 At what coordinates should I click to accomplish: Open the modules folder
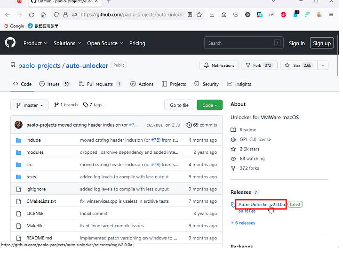pyautogui.click(x=35, y=152)
